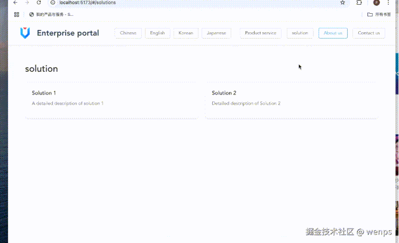Open the About us page
399x243 pixels.
(333, 33)
